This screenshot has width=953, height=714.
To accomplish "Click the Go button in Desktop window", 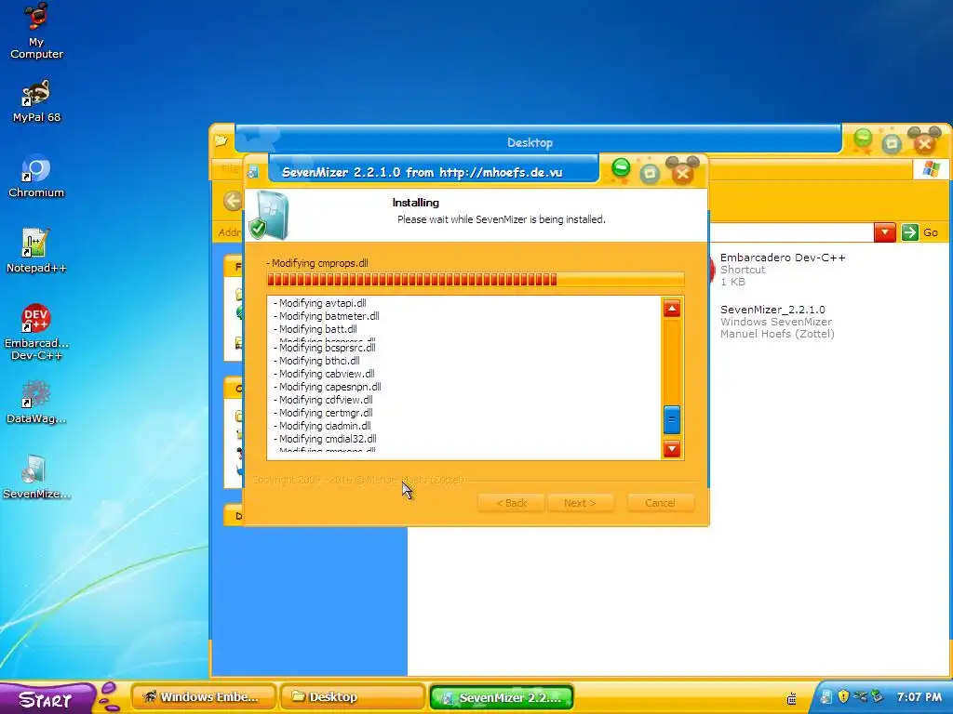I will pyautogui.click(x=920, y=231).
